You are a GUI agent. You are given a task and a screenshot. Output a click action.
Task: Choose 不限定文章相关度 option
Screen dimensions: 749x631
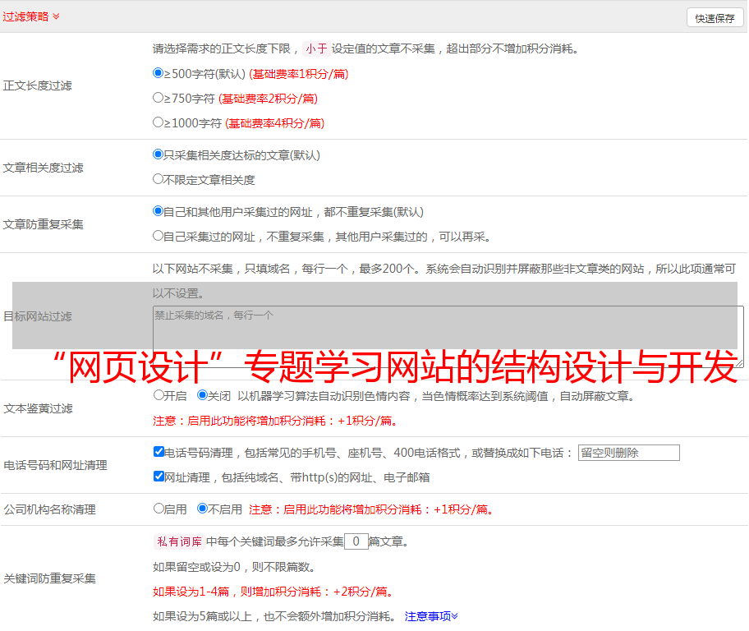[159, 179]
